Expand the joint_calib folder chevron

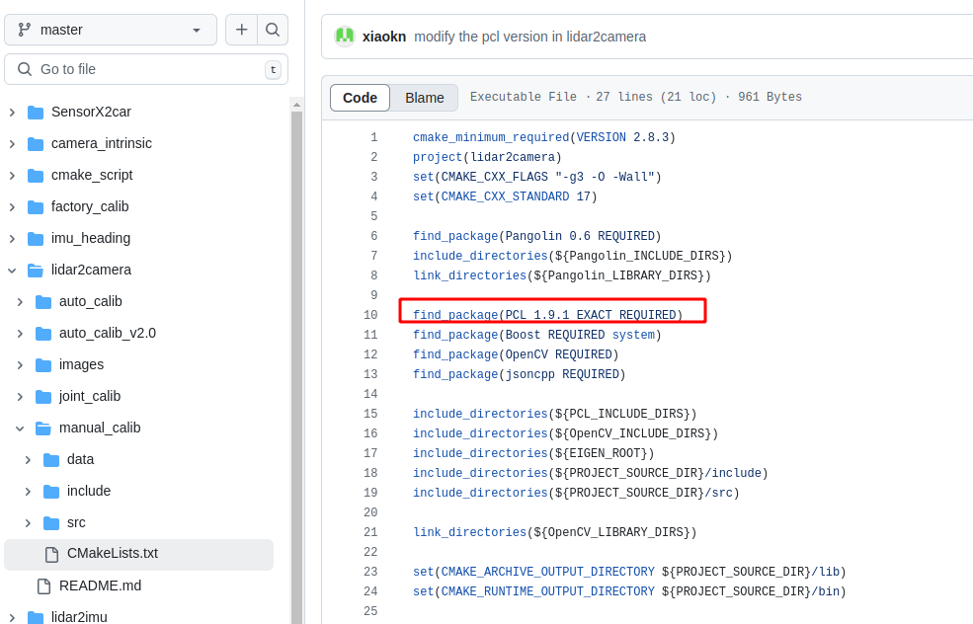tap(20, 397)
